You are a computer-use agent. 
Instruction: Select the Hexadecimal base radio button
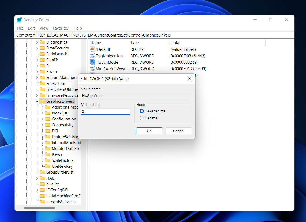[141, 111]
